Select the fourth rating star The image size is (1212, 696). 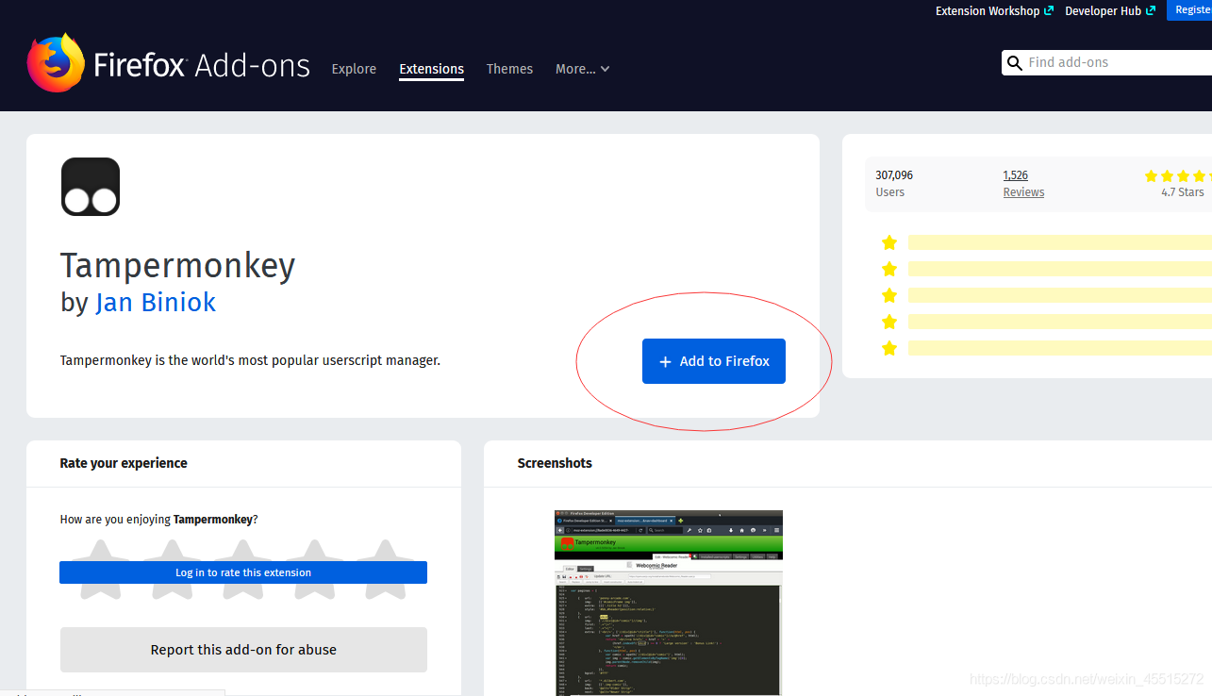tap(313, 570)
